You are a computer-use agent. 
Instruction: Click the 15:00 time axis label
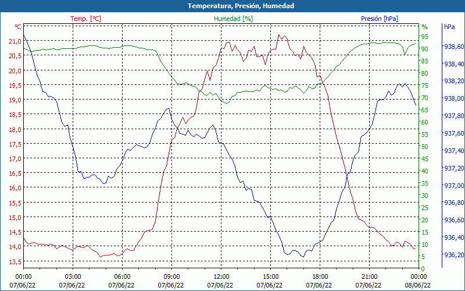point(270,276)
